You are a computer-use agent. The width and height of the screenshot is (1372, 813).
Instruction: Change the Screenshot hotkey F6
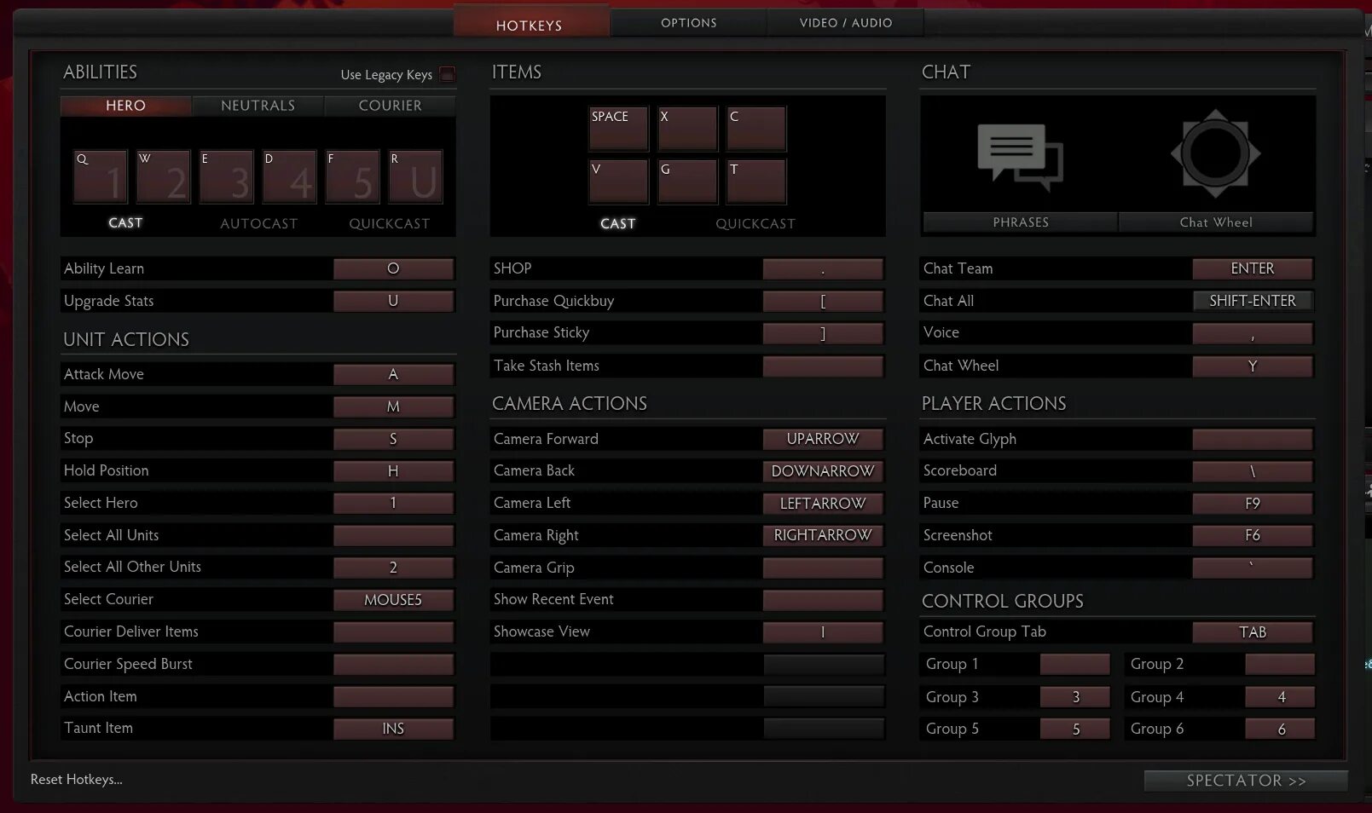(1253, 535)
